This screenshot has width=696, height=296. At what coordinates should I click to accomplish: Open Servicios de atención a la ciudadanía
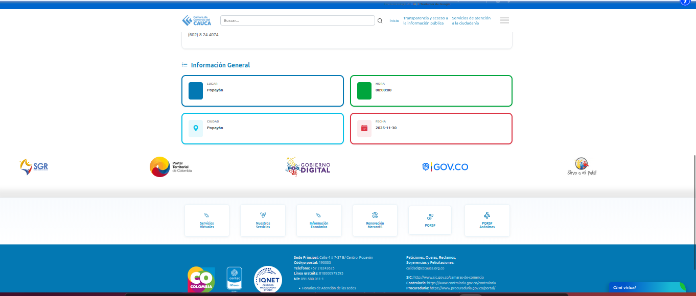pos(471,21)
